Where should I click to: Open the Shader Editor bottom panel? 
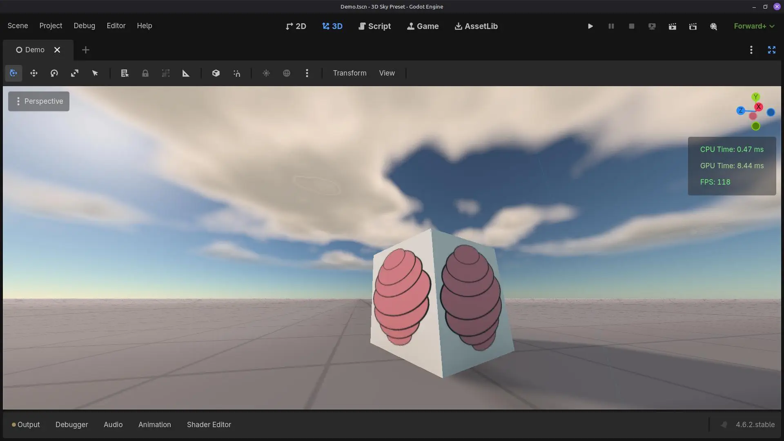[x=209, y=425]
